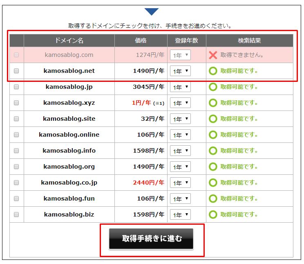Open registration years dropdown for kamosablog.com
Screen dimensions: 304x264
coord(180,55)
